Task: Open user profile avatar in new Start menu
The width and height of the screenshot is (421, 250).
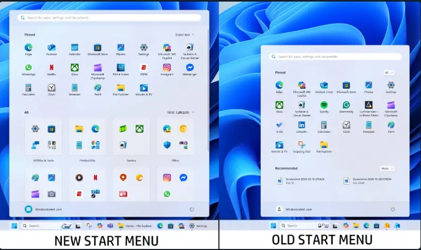Action: [29, 209]
